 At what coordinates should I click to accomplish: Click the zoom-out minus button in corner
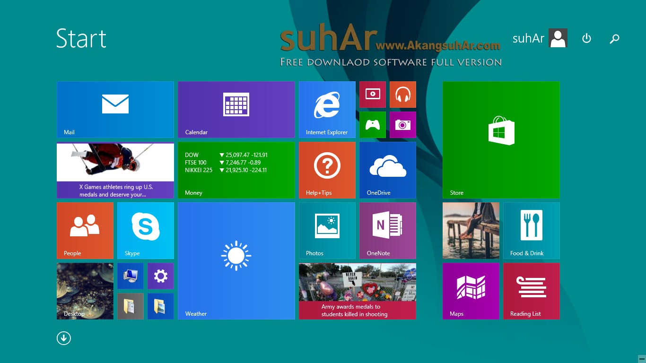point(641,358)
